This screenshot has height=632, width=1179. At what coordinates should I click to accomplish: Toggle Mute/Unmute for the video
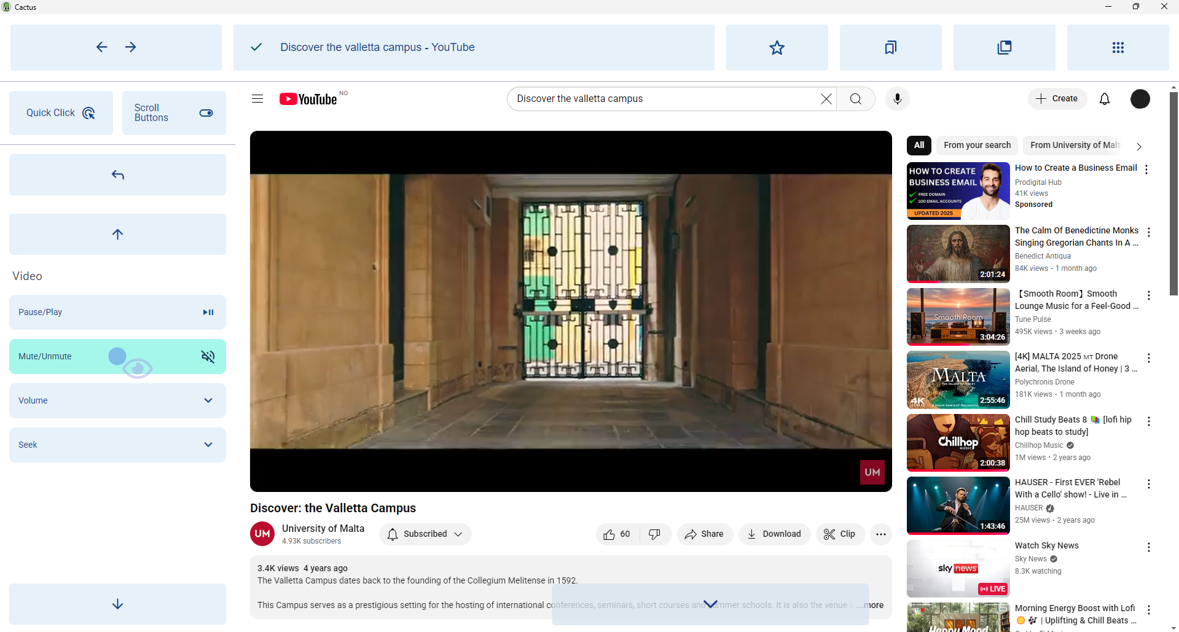click(117, 356)
